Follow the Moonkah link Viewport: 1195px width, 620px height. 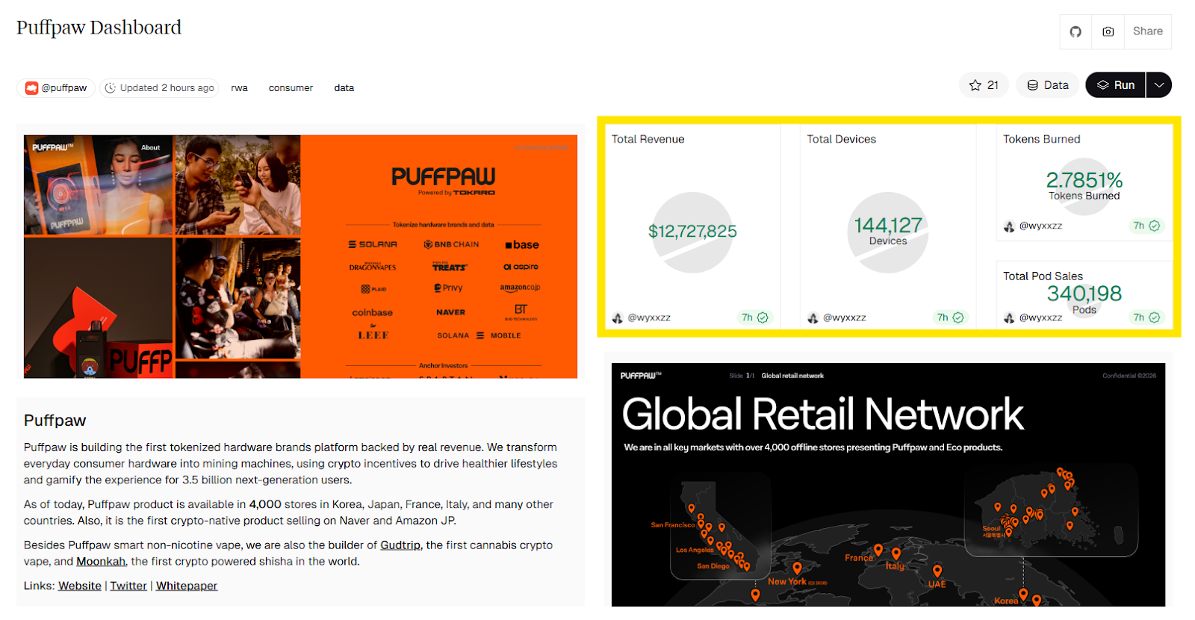[x=101, y=562]
